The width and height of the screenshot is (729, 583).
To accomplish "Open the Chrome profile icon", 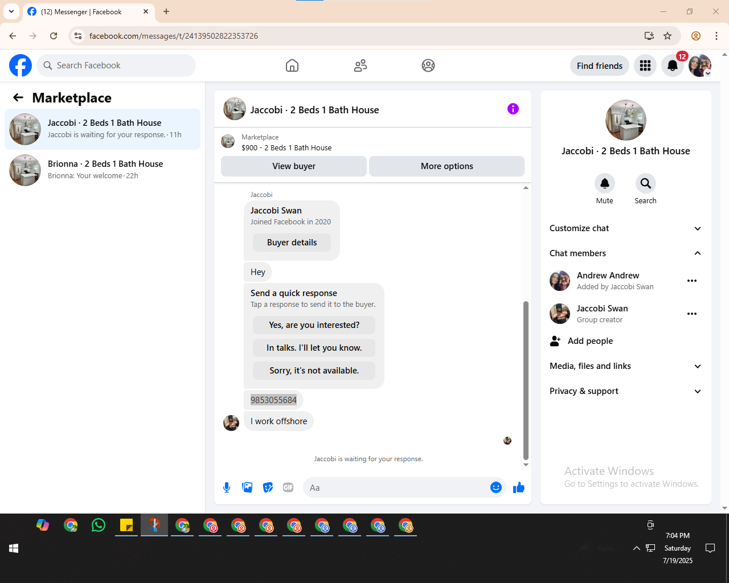I will [x=696, y=36].
